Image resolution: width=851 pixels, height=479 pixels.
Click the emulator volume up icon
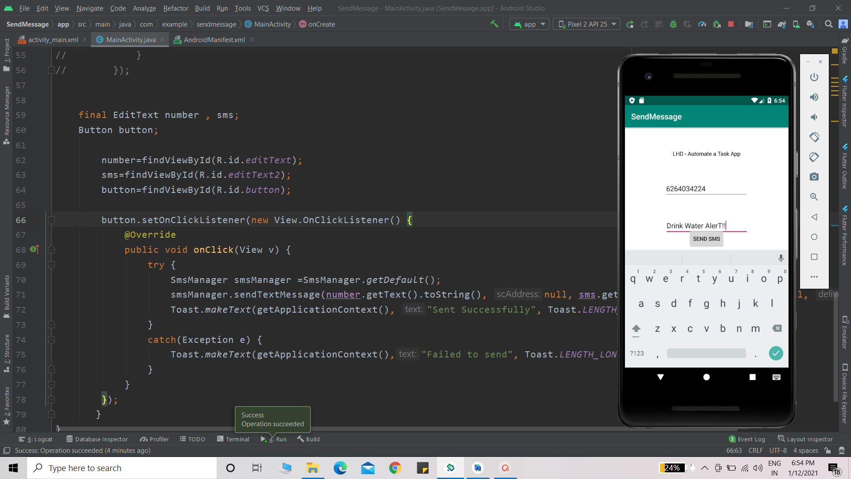(814, 97)
